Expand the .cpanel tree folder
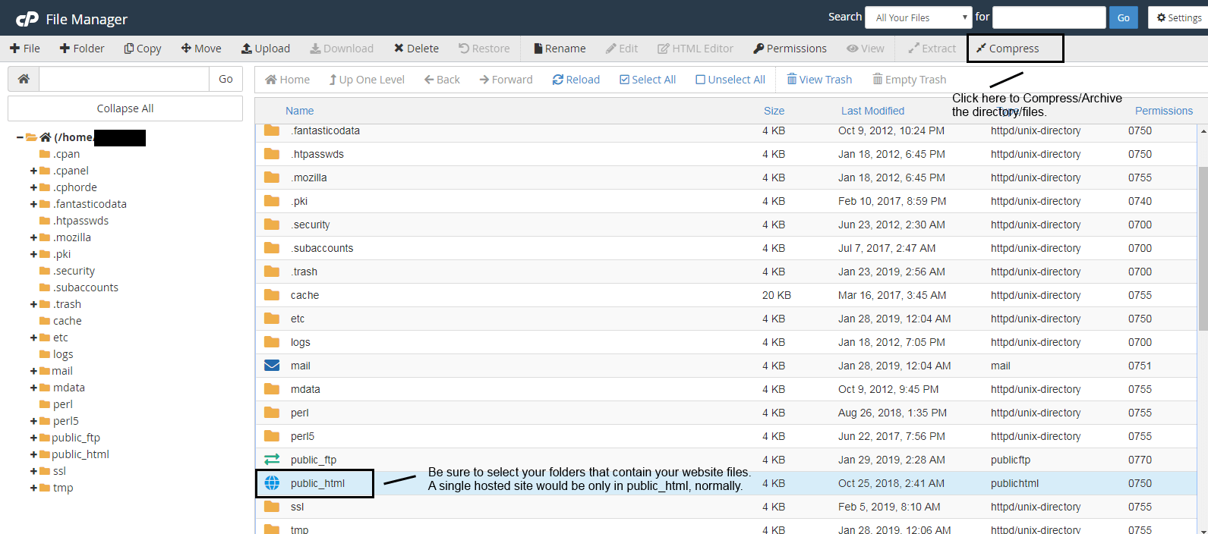This screenshot has height=534, width=1208. [x=33, y=171]
